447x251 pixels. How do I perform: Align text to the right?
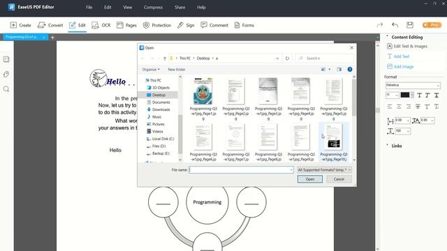tap(409, 107)
